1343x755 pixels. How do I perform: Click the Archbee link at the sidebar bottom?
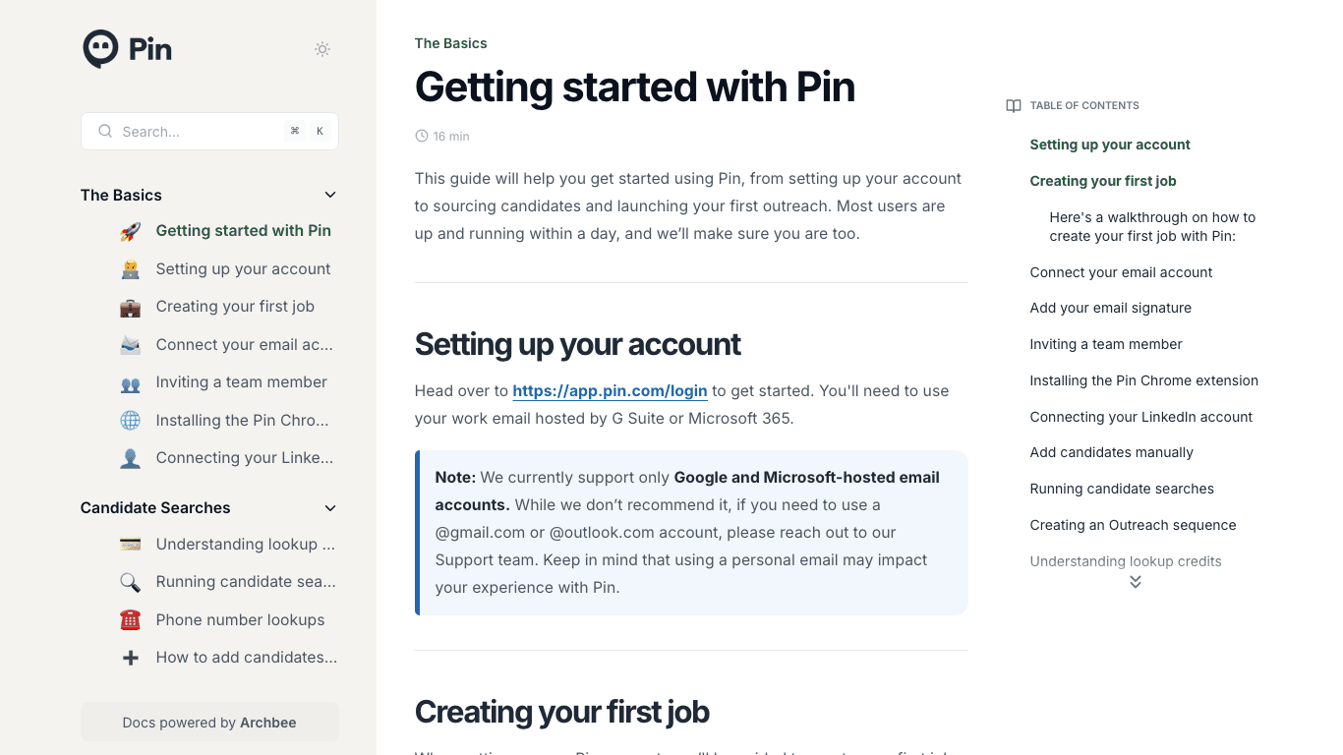[x=267, y=722]
